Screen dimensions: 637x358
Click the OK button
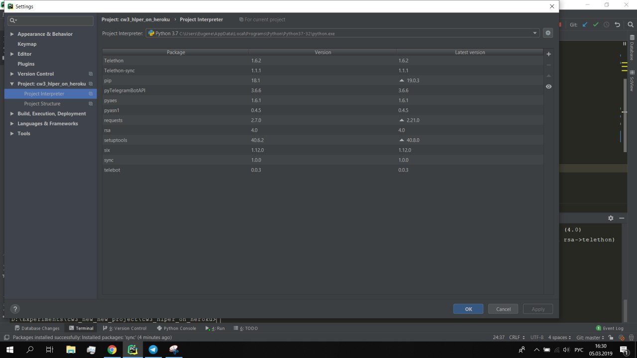pyautogui.click(x=468, y=309)
